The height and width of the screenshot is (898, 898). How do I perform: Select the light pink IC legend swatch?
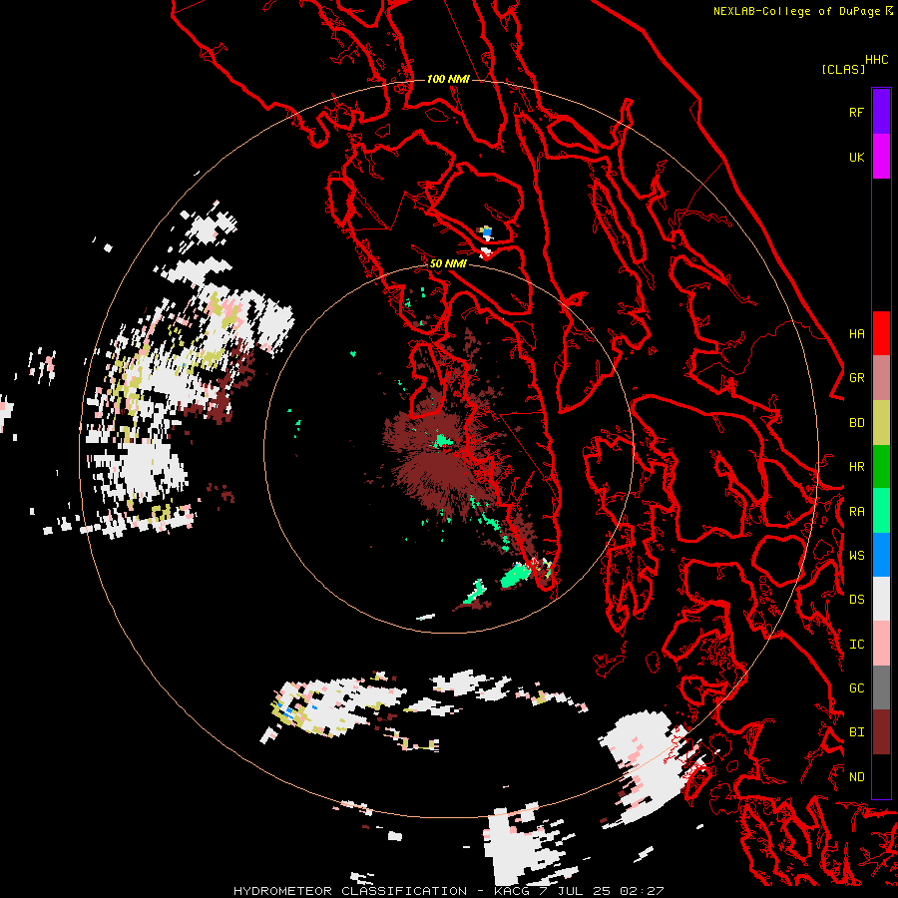click(881, 644)
